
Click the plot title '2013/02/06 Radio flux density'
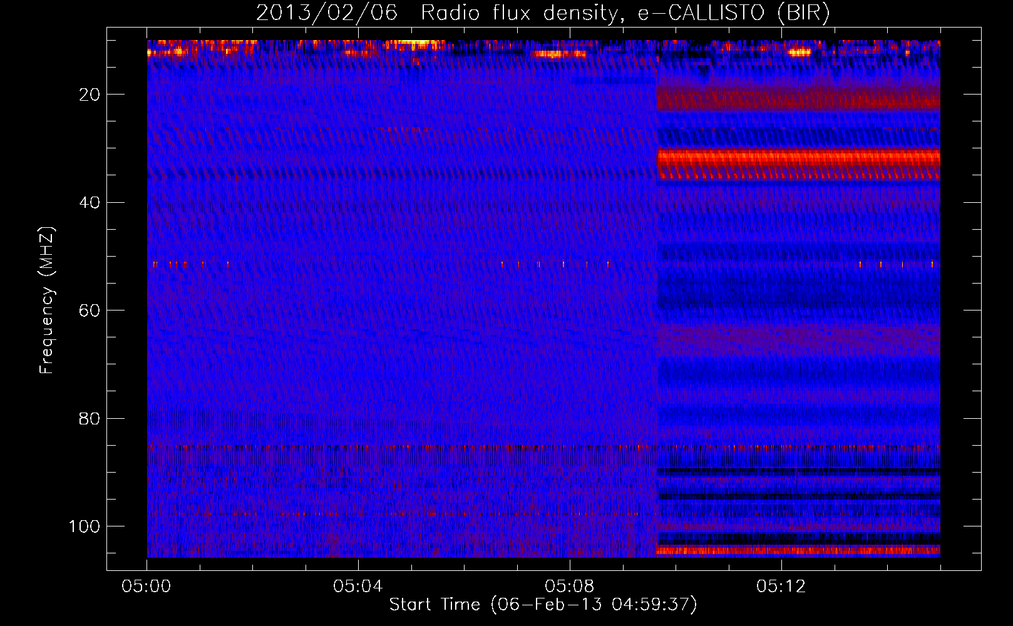pos(543,13)
